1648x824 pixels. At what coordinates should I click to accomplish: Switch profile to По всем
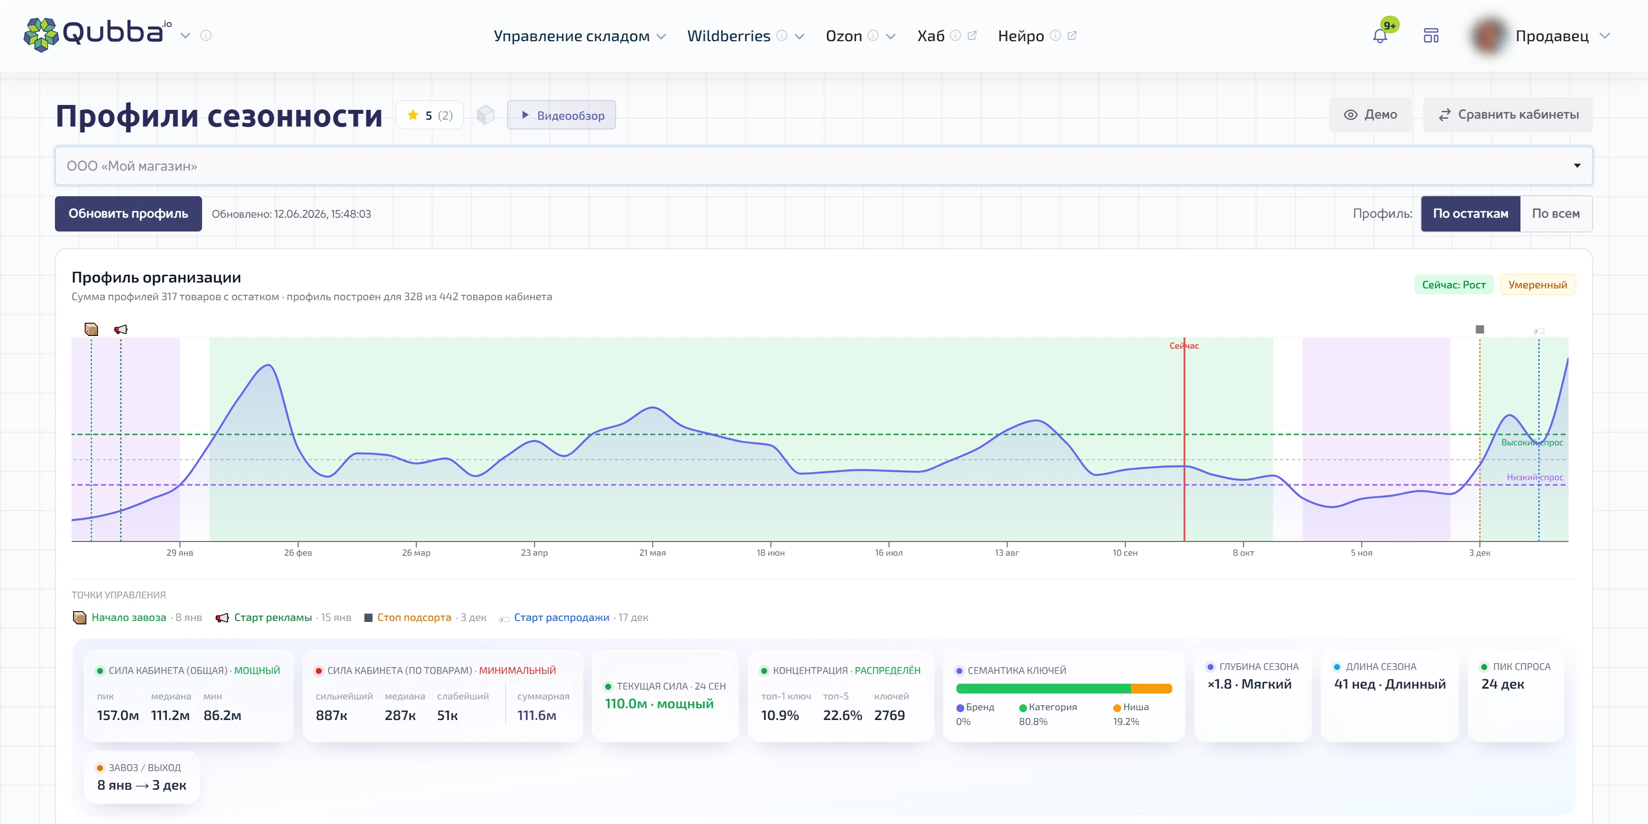(x=1556, y=214)
